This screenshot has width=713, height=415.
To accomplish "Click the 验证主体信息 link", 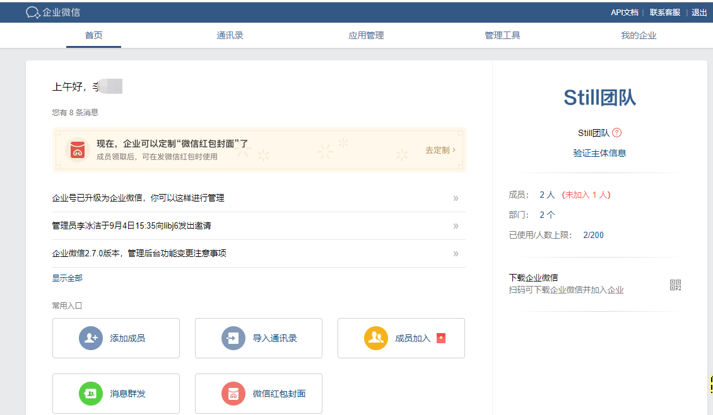I will click(599, 153).
